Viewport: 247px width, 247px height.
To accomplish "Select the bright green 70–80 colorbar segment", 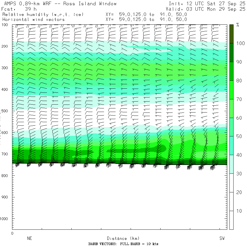I will [x=231, y=90].
